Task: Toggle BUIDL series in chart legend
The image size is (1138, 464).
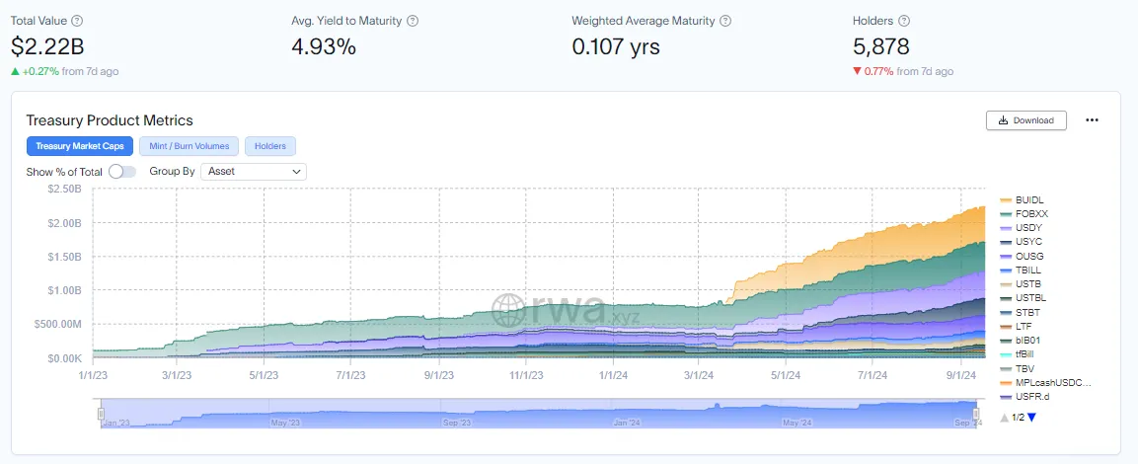Action: (x=1024, y=199)
